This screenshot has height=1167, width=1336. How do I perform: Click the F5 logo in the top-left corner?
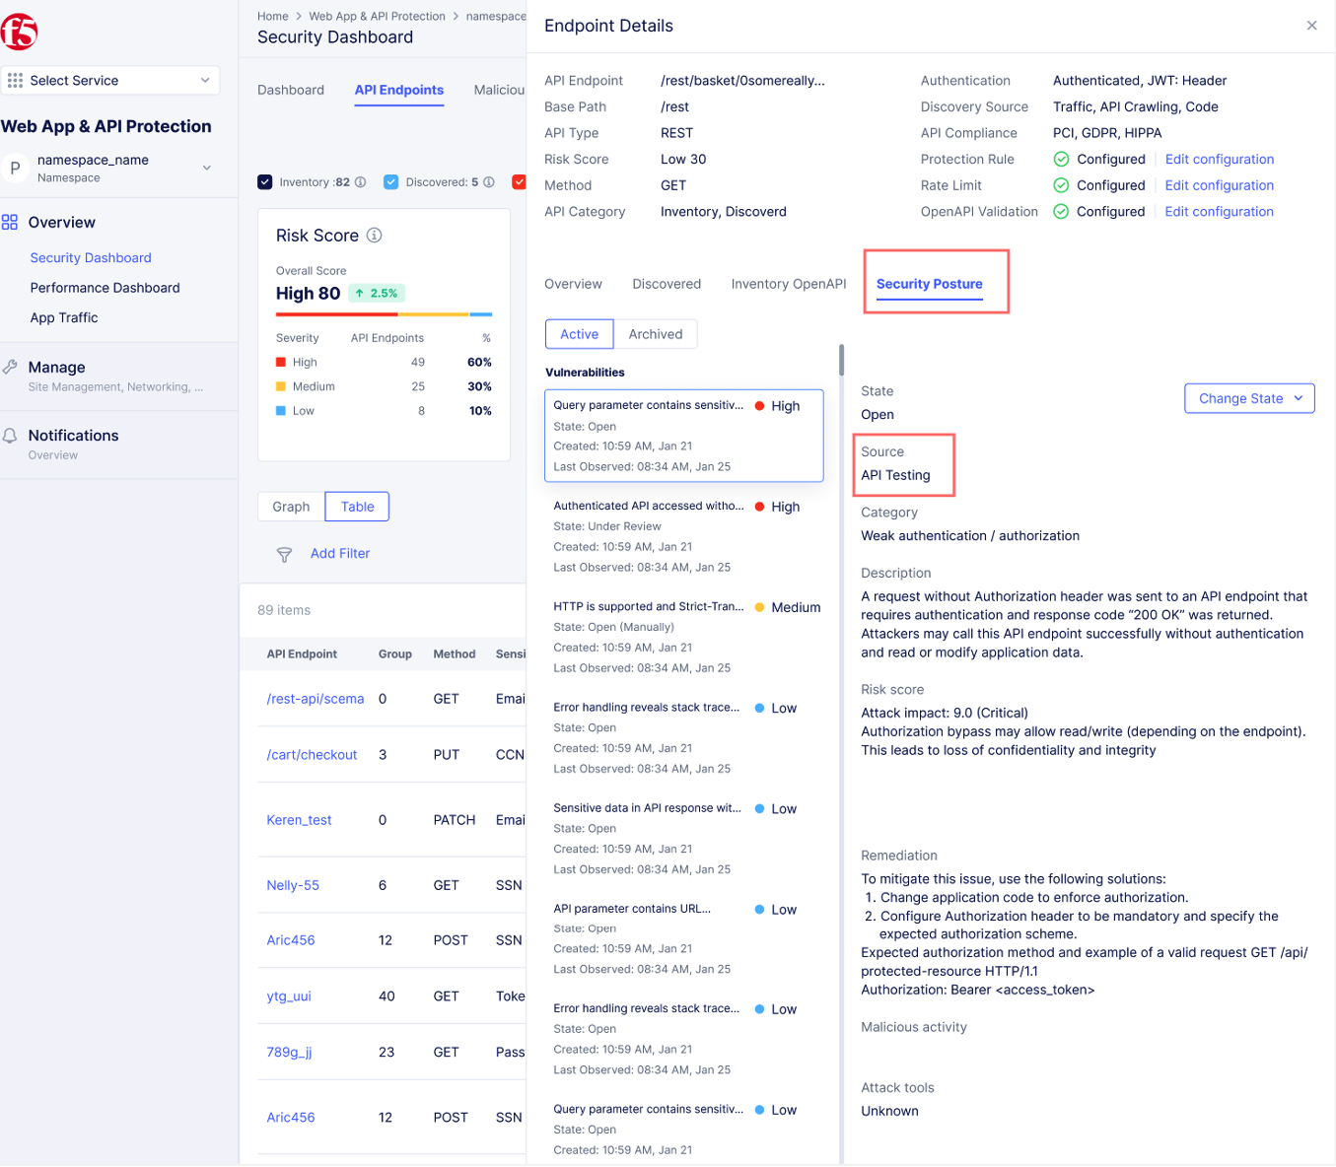tap(20, 31)
